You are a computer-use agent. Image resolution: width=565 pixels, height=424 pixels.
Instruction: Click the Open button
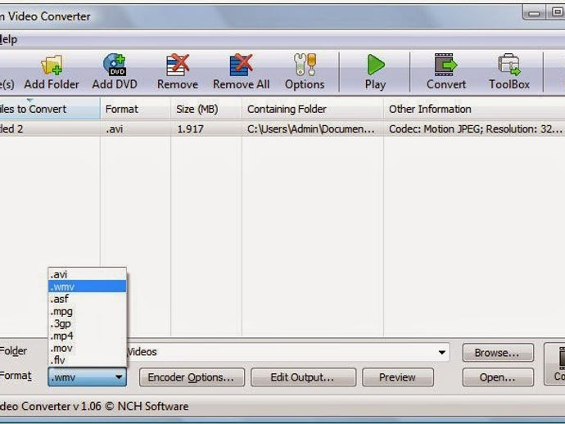(498, 377)
